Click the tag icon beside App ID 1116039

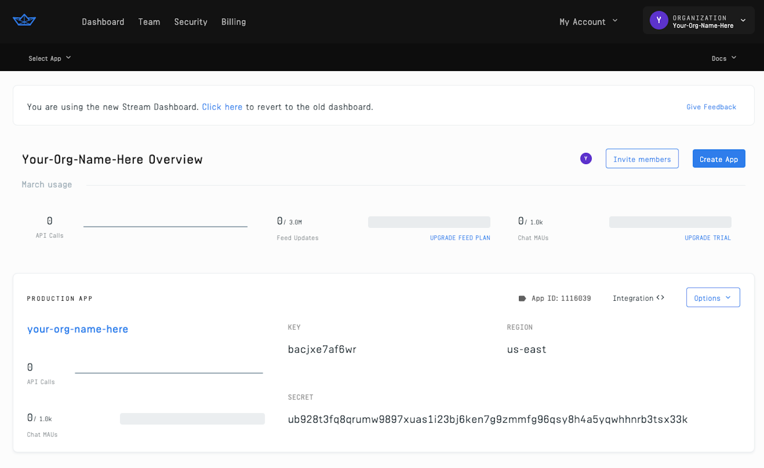(x=522, y=298)
